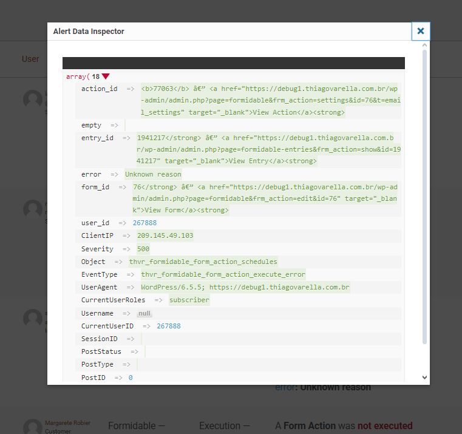The width and height of the screenshot is (462, 434).
Task: Select the entry_id key
Action: [97, 138]
